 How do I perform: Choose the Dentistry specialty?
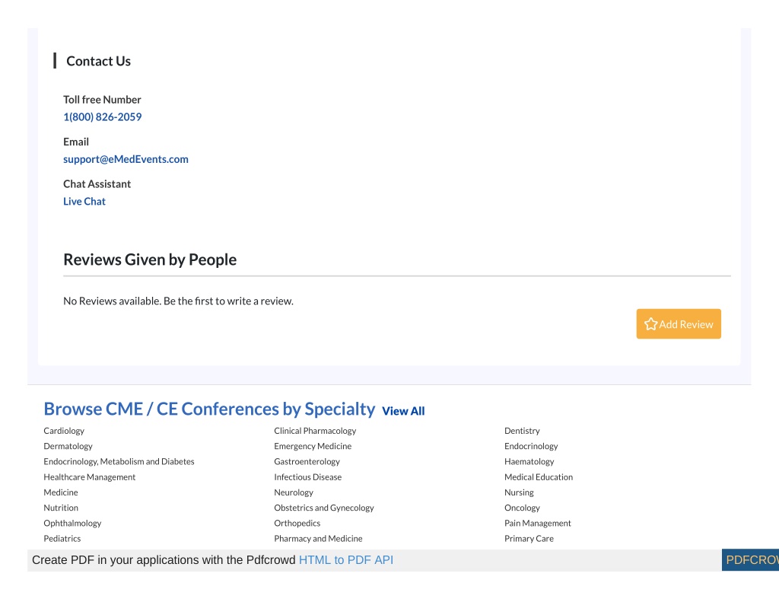(x=522, y=431)
